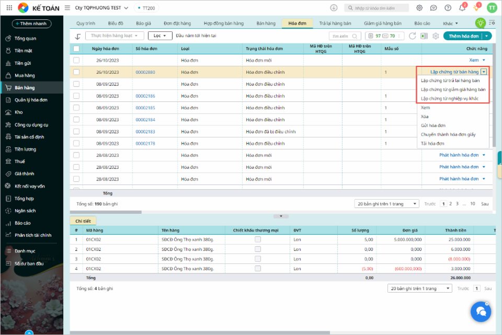Screen dimensions: 502x335
Task: Open the settings gear in top header
Action: click(419, 8)
